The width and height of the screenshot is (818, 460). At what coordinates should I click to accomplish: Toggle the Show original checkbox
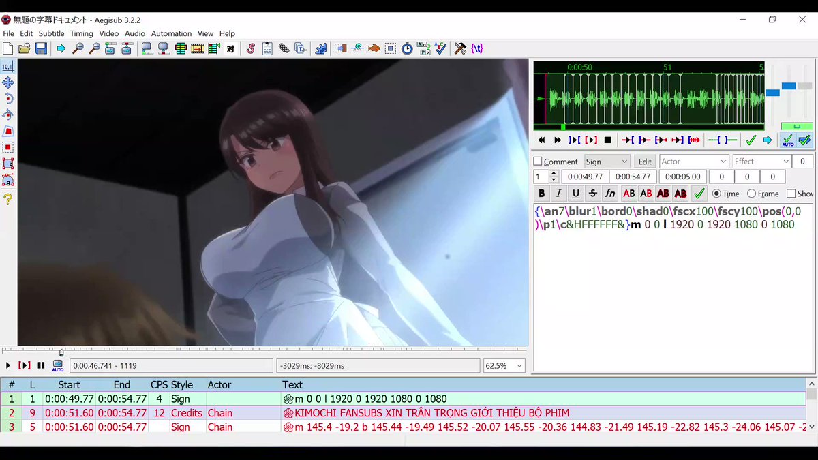pyautogui.click(x=791, y=194)
